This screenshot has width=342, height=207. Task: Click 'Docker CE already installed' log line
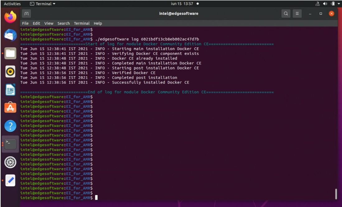click(x=99, y=59)
